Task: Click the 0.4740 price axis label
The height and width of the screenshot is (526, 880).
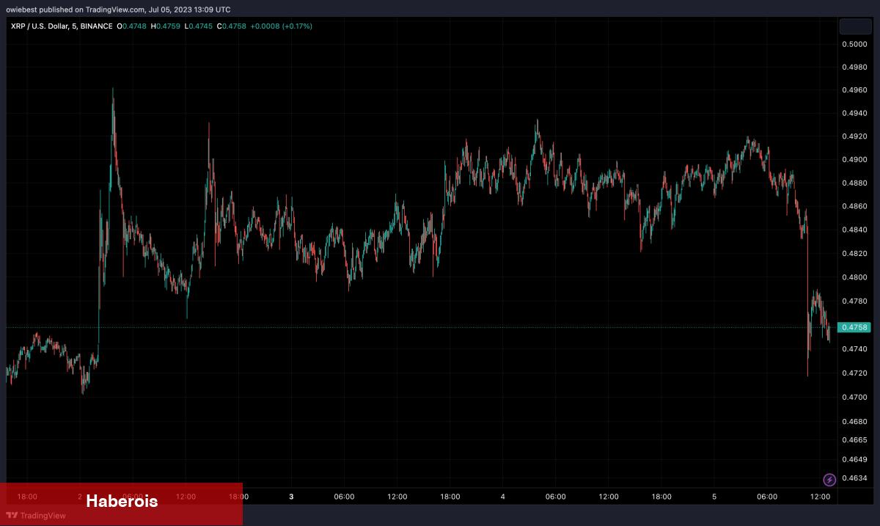Action: [x=854, y=349]
